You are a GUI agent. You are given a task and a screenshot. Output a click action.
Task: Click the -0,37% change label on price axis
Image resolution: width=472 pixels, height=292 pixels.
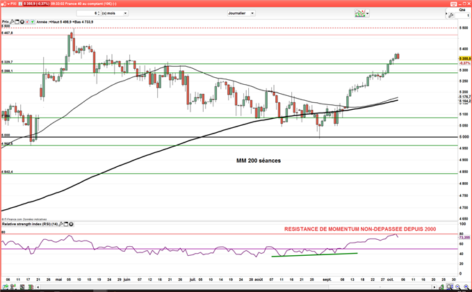(465, 63)
